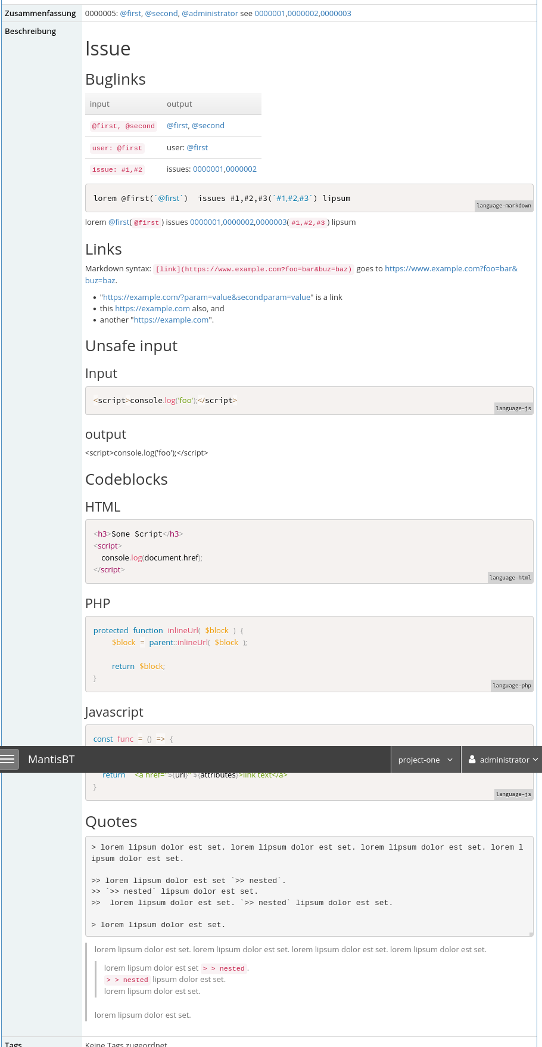Open @first link in the 'user:' table row
This screenshot has width=542, height=1047.
pyautogui.click(x=197, y=147)
